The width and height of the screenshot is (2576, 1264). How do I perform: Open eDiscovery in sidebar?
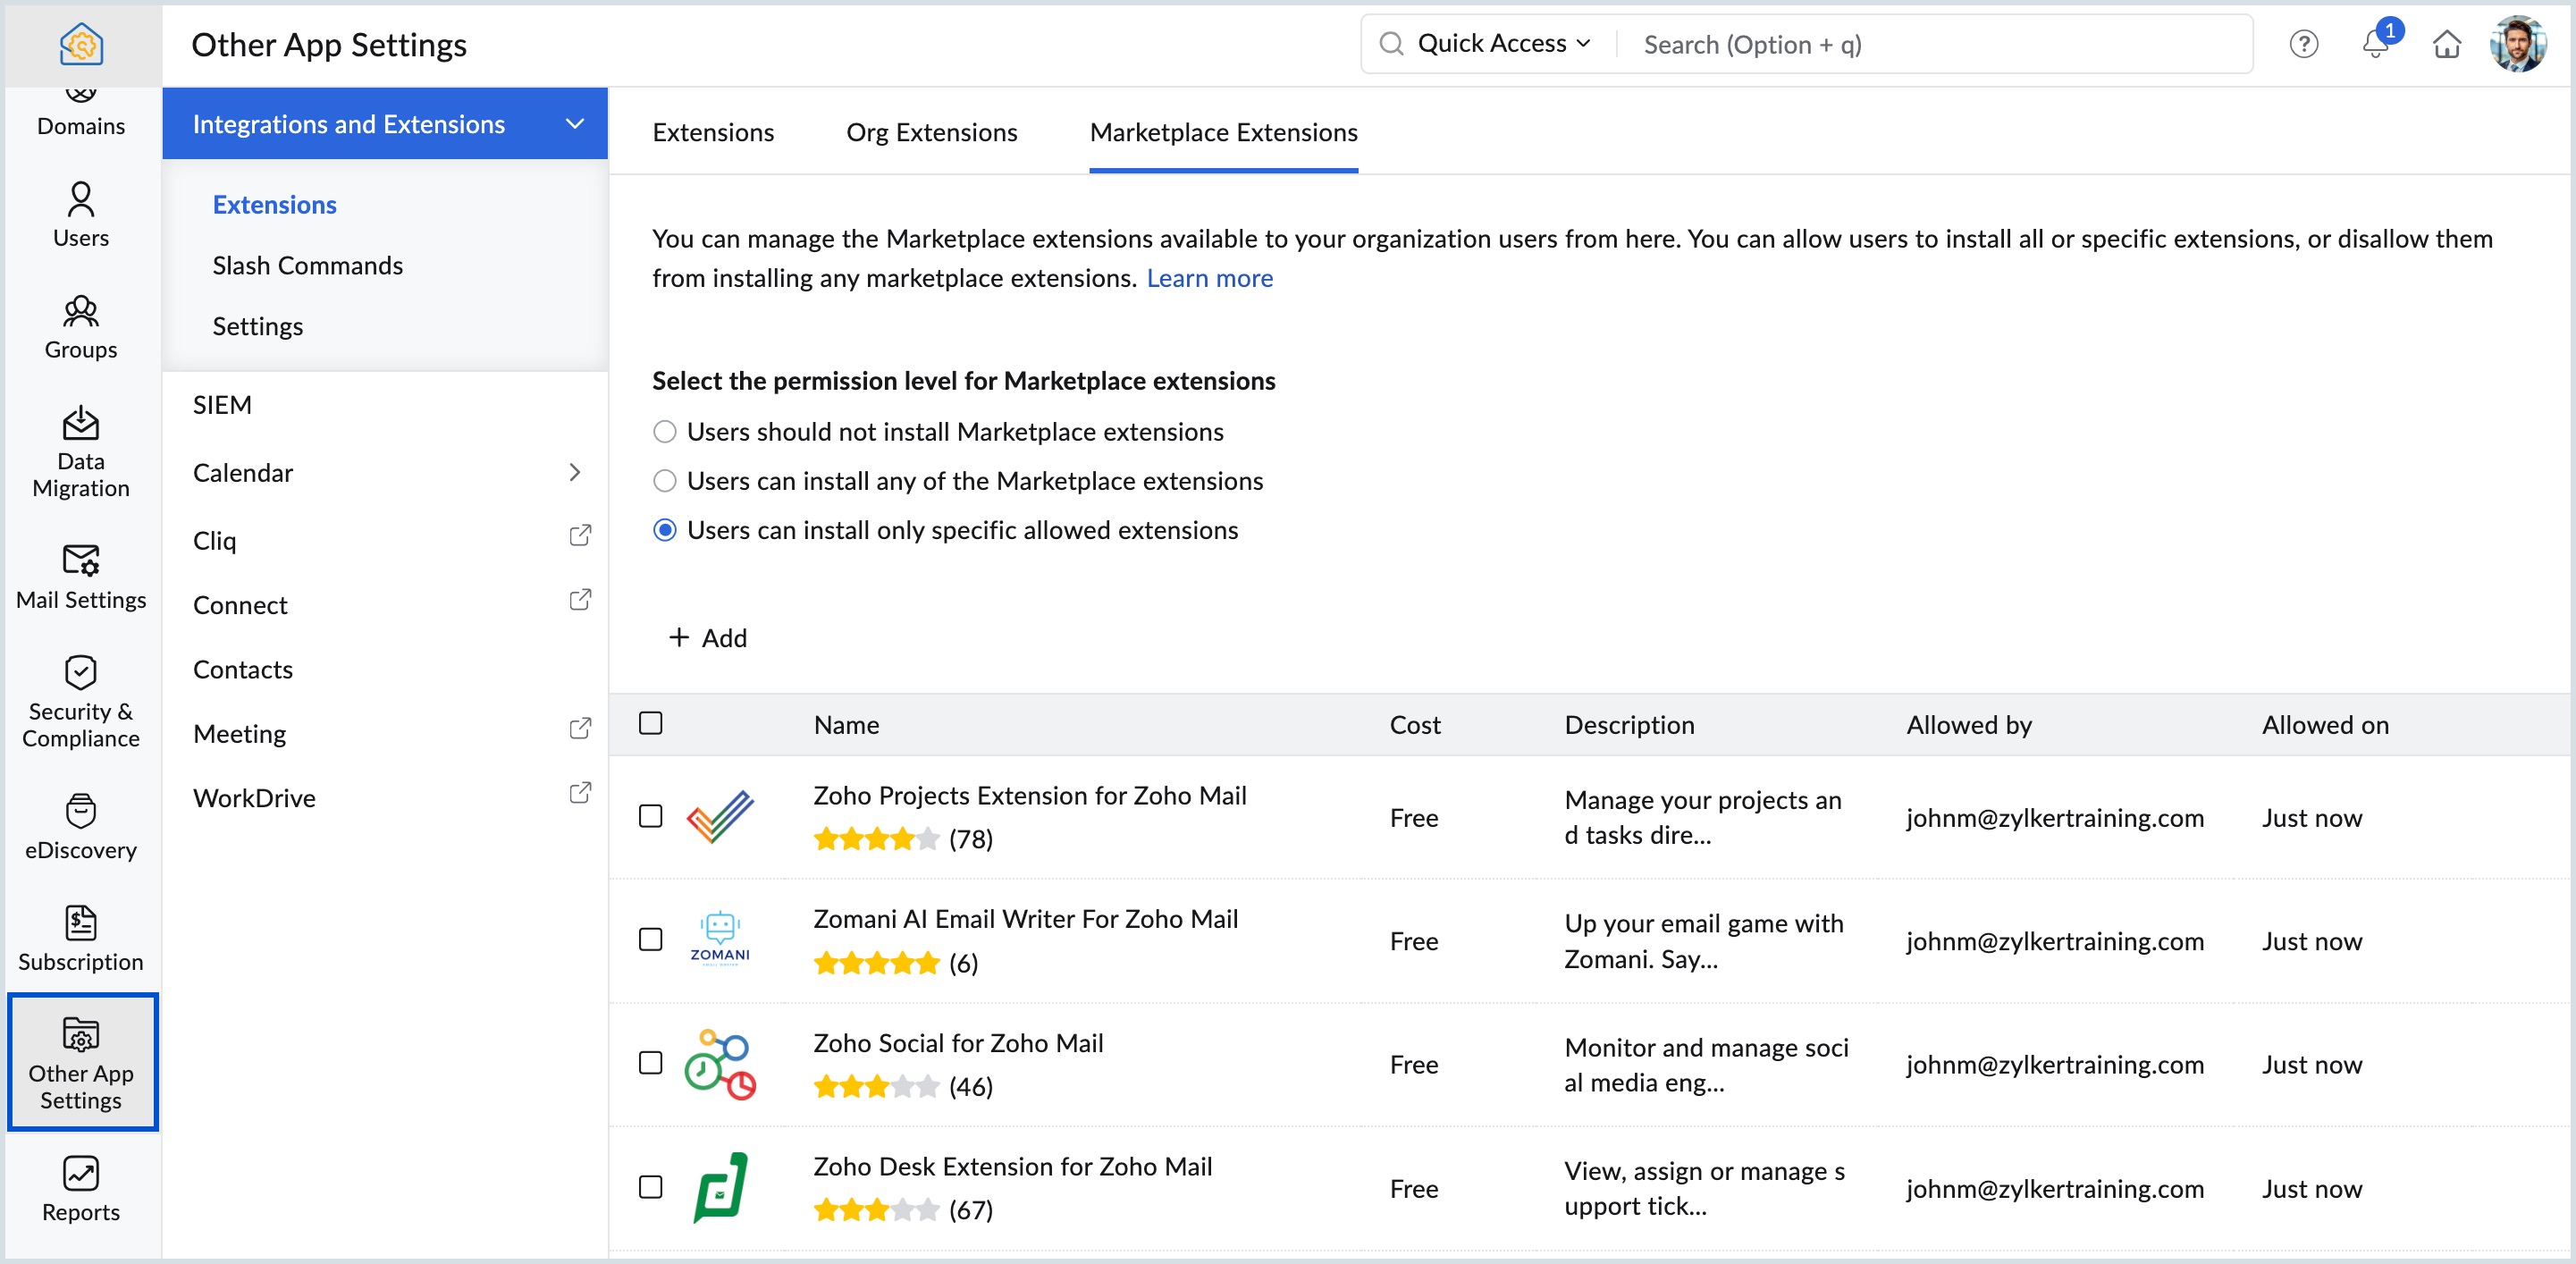pos(81,827)
